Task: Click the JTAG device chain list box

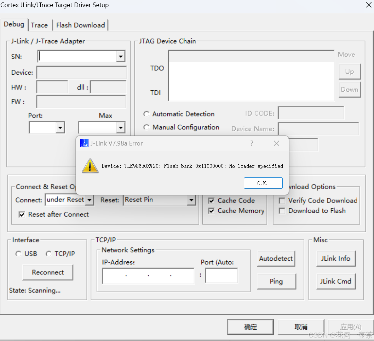Action: (x=251, y=76)
